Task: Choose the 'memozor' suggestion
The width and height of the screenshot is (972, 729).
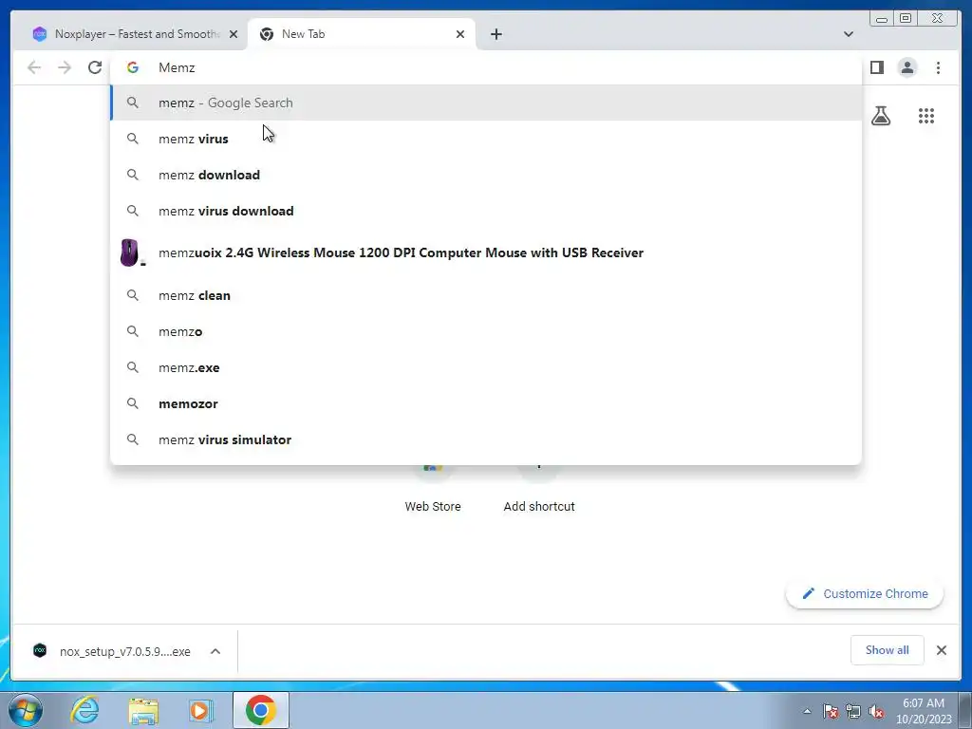Action: coord(486,403)
